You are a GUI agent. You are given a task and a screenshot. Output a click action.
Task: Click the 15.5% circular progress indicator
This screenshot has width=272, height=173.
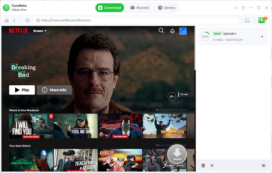coord(205,37)
